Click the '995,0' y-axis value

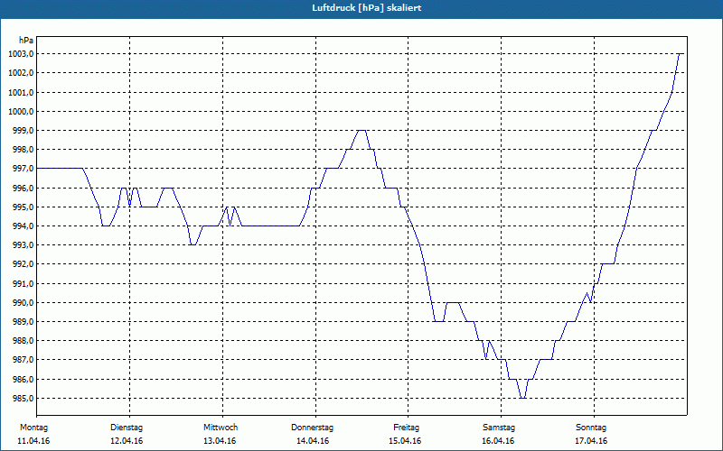[22, 207]
